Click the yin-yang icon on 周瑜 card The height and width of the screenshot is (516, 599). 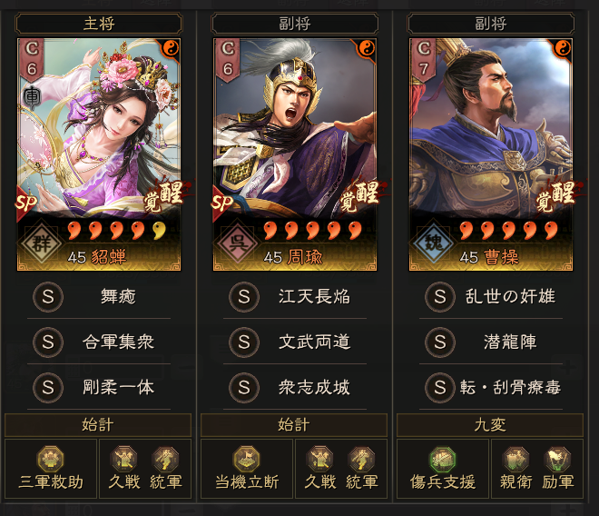[x=368, y=48]
